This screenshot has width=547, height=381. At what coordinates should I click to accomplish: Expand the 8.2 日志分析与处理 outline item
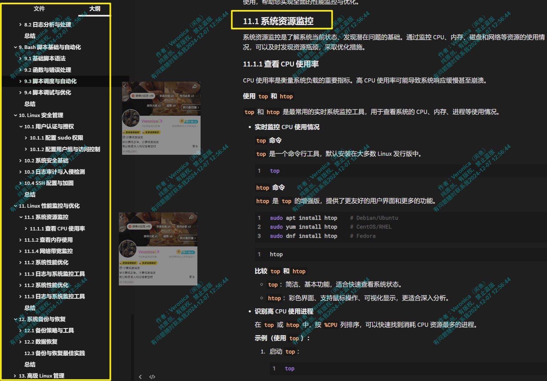[x=20, y=25]
